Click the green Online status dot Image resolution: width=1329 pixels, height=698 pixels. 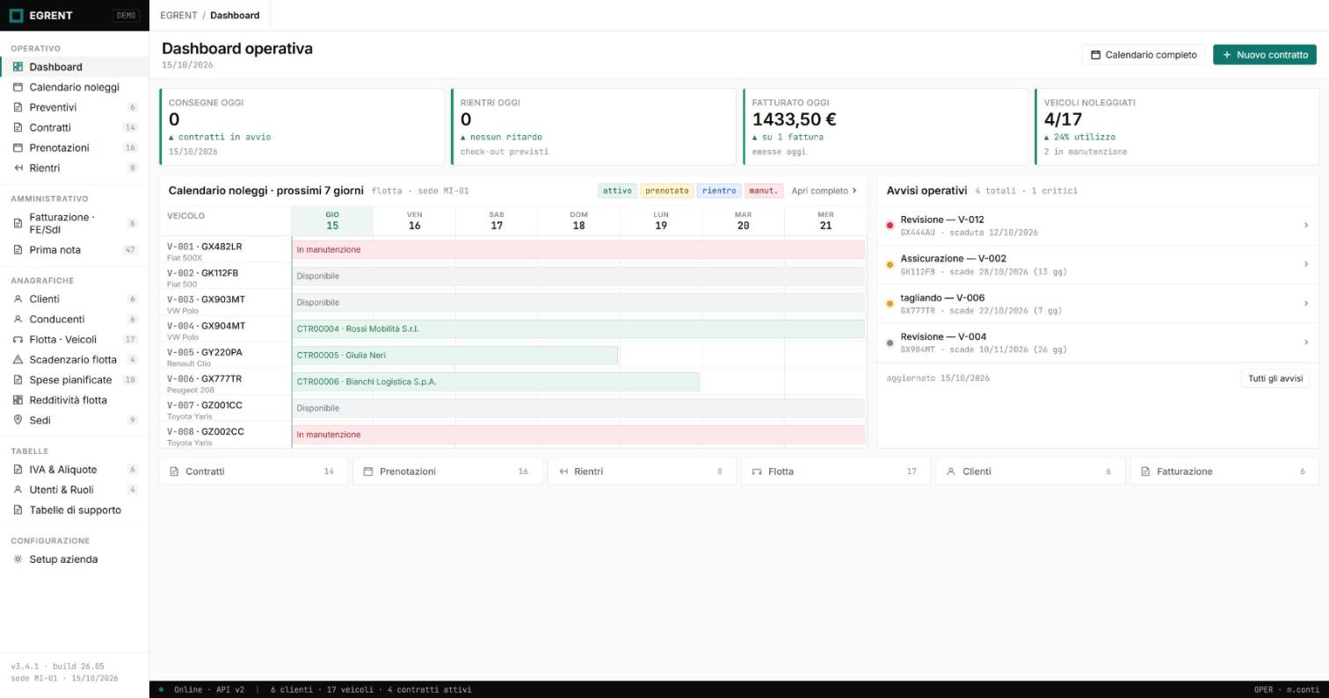(x=161, y=690)
